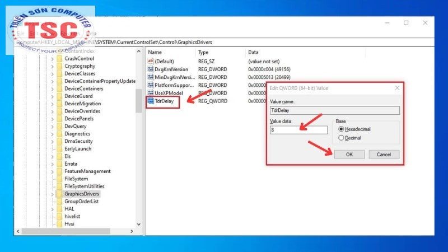Click the TdrDelay value icon
Viewport: 448px width, 252px height.
[x=151, y=101]
